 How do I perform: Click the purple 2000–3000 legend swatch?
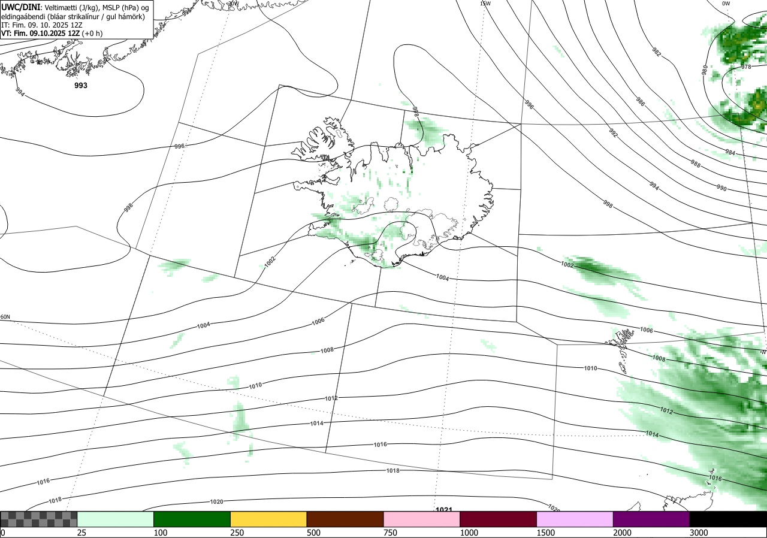[651, 519]
